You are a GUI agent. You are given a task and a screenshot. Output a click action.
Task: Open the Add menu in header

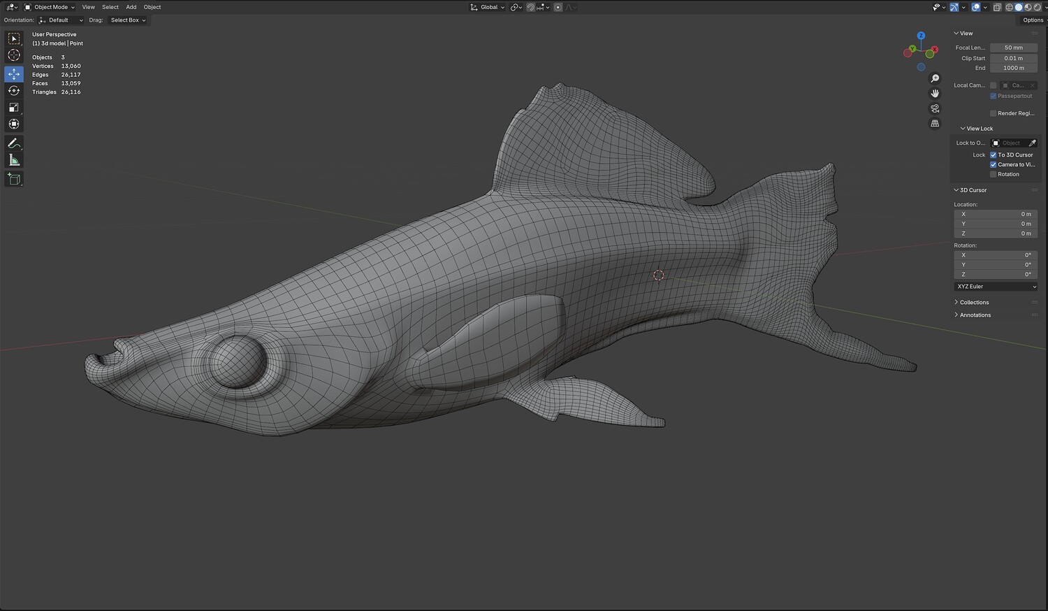131,7
